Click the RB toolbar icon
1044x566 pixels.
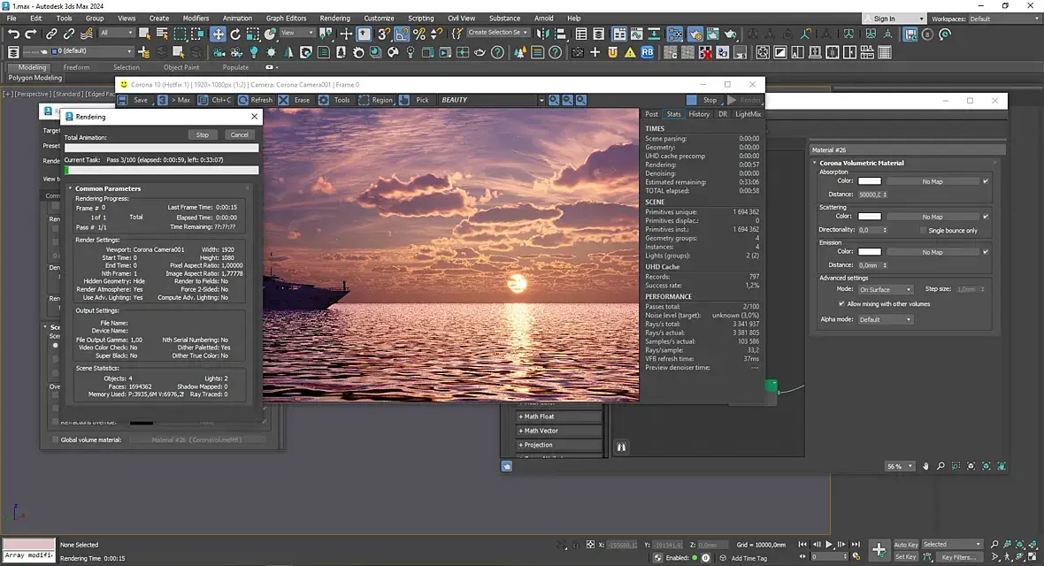(648, 52)
